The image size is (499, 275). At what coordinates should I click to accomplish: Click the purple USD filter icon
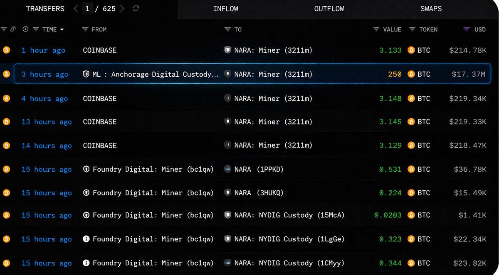pos(467,29)
